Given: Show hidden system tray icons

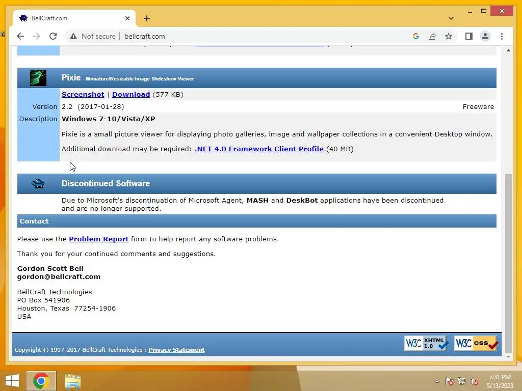Looking at the screenshot, I should pyautogui.click(x=437, y=381).
